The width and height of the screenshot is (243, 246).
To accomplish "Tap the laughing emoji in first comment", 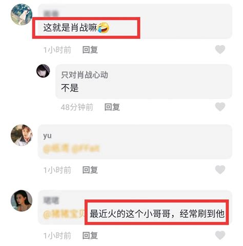I will (104, 28).
